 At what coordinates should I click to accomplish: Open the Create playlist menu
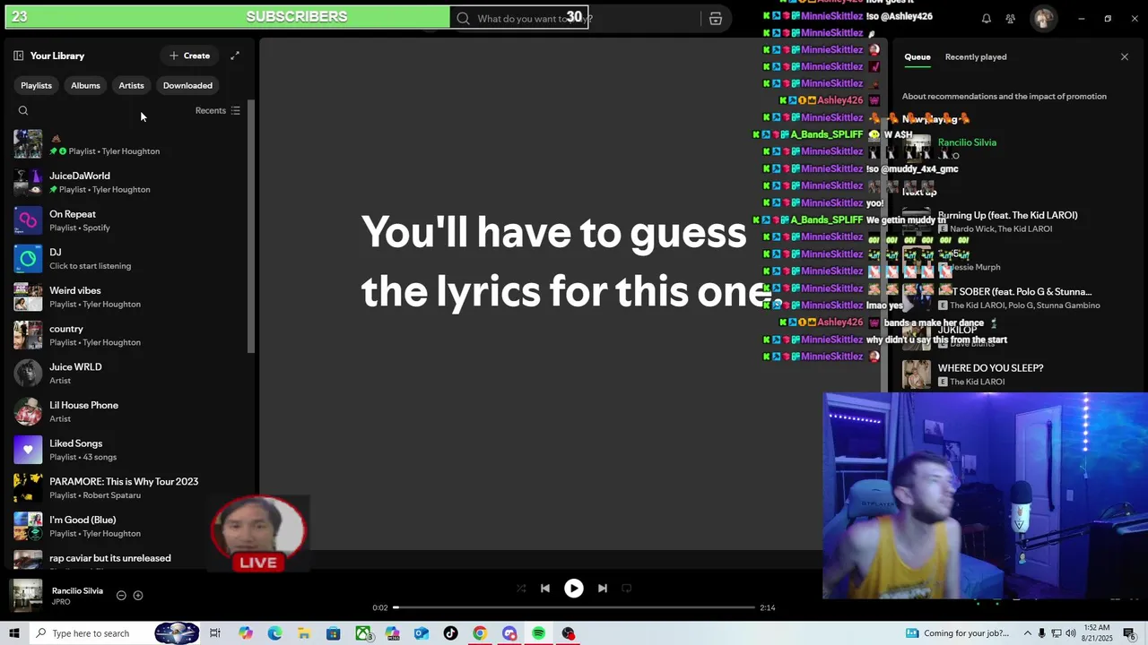pos(189,56)
